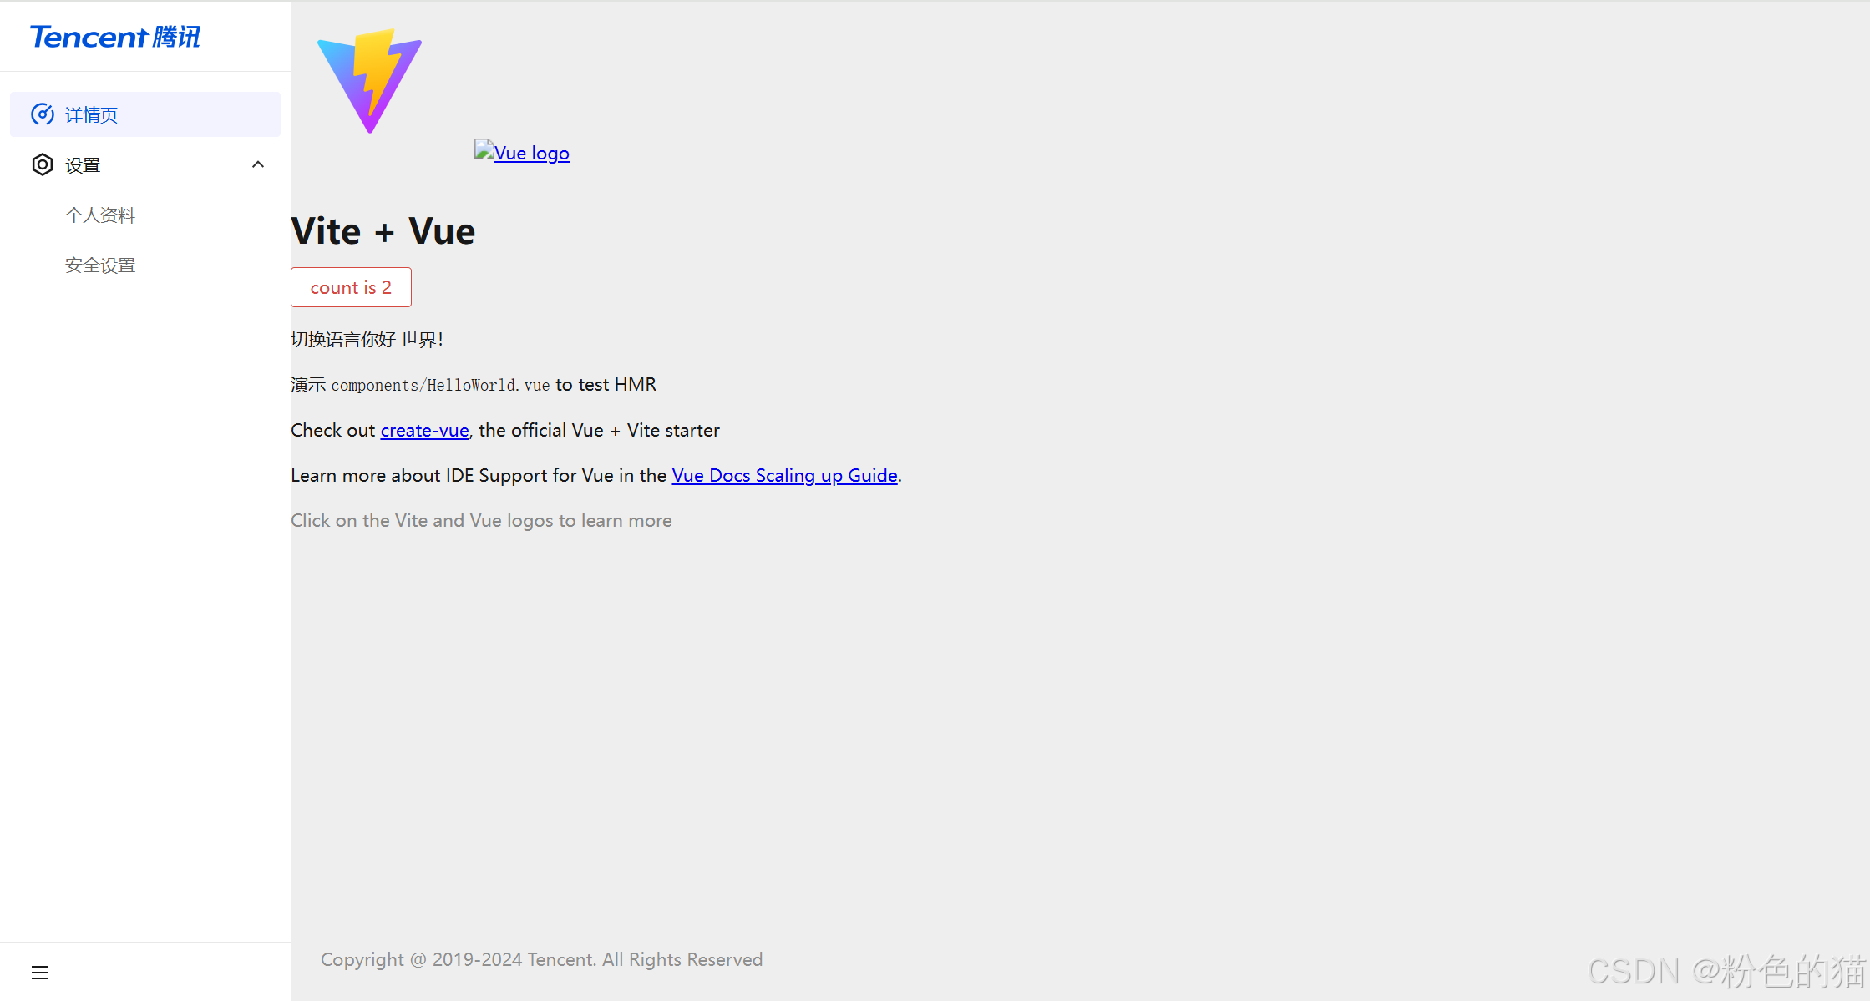Viewport: 1870px width, 1001px height.
Task: Click the broken Vue logo image
Action: (x=484, y=150)
